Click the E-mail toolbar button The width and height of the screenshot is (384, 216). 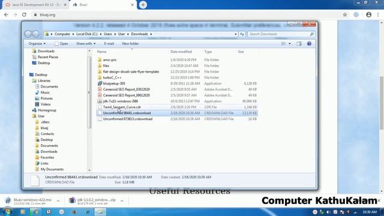click(x=109, y=44)
